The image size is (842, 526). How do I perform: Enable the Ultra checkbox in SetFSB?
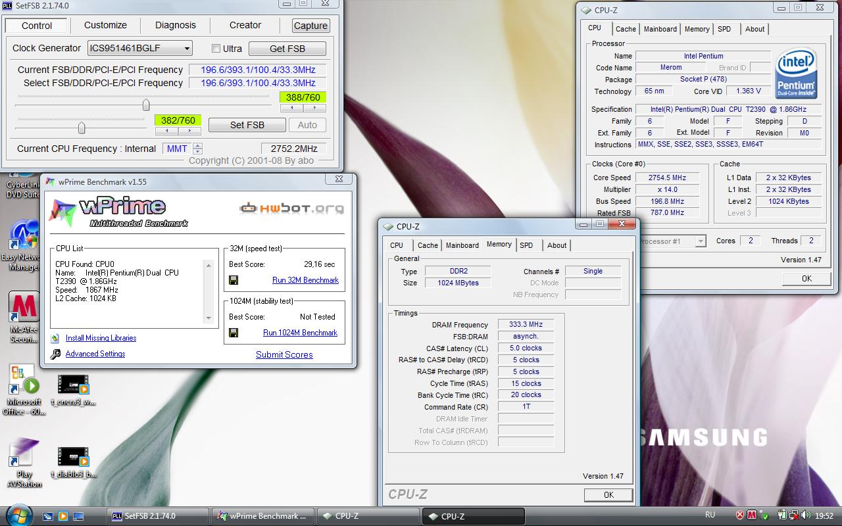[x=216, y=49]
